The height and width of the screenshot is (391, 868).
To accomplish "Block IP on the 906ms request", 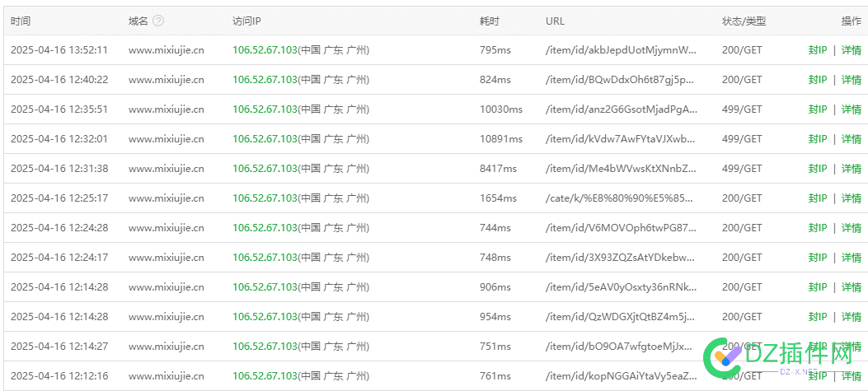I will [x=817, y=287].
